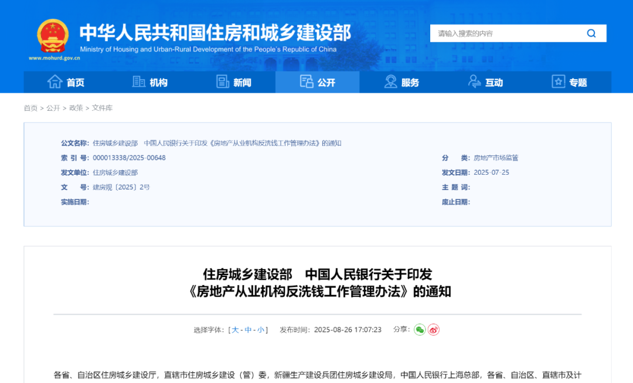Select large font size 大
This screenshot has width=633, height=383.
235,330
